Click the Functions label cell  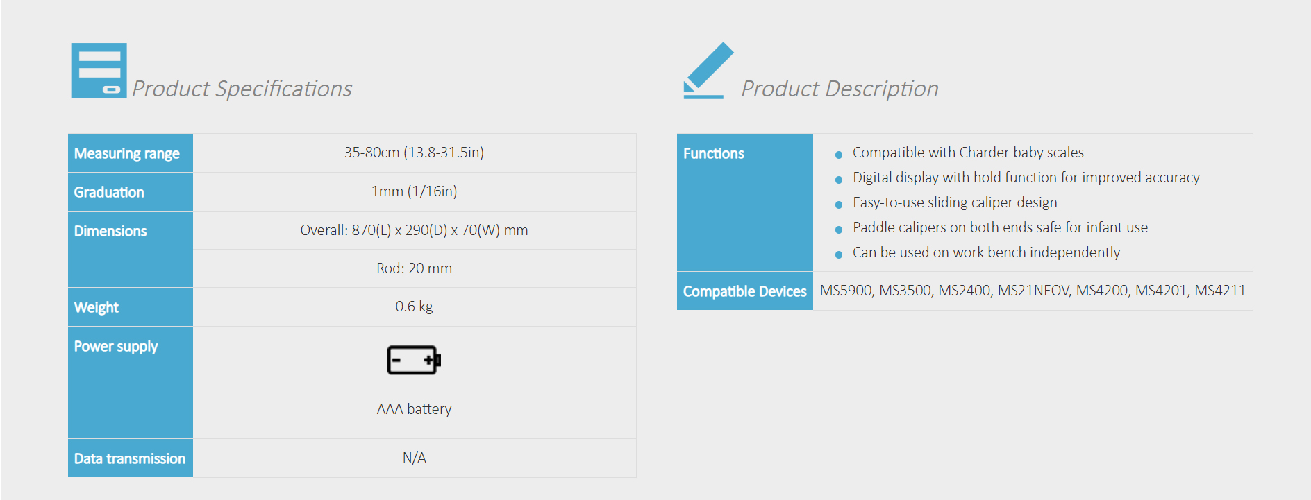tap(714, 153)
